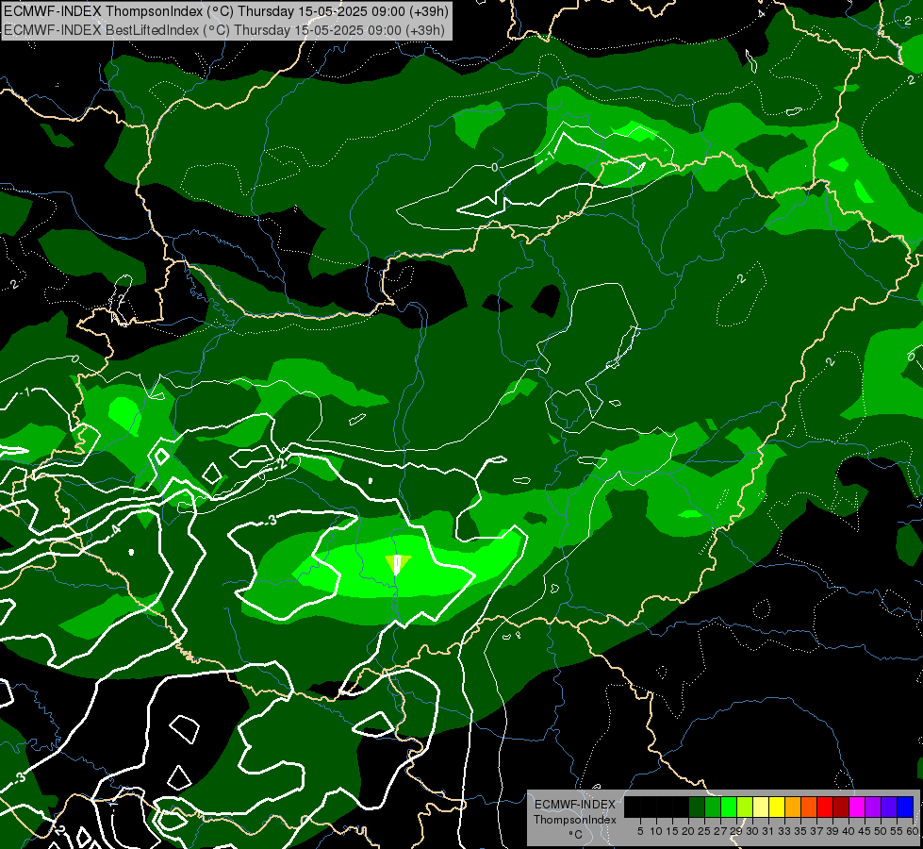Click the purple 45–50 legend swatch
923x849 pixels.
pyautogui.click(x=873, y=807)
